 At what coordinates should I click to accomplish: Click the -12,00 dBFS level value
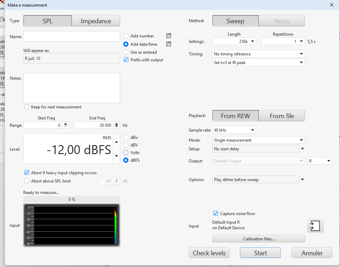click(79, 150)
